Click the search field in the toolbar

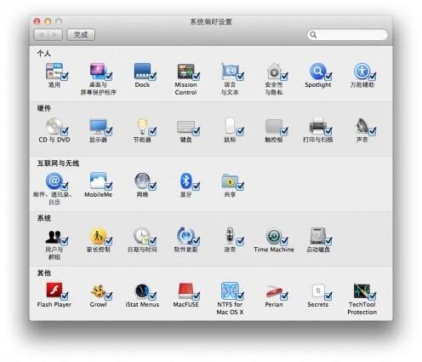[347, 35]
